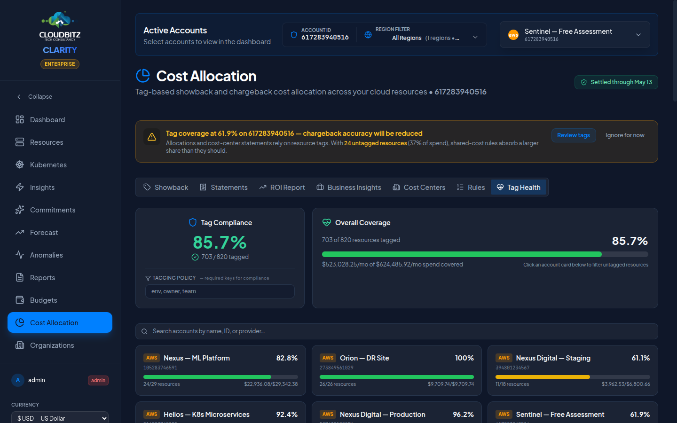This screenshot has height=423, width=677.
Task: Click the green check icon next to 703/820 tagged
Action: (x=195, y=257)
